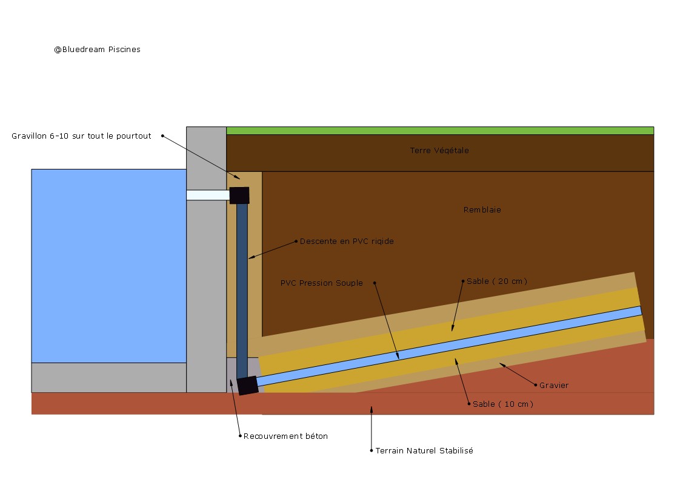Select the 'Gravier' label
This screenshot has width=680, height=480.
[x=554, y=385]
